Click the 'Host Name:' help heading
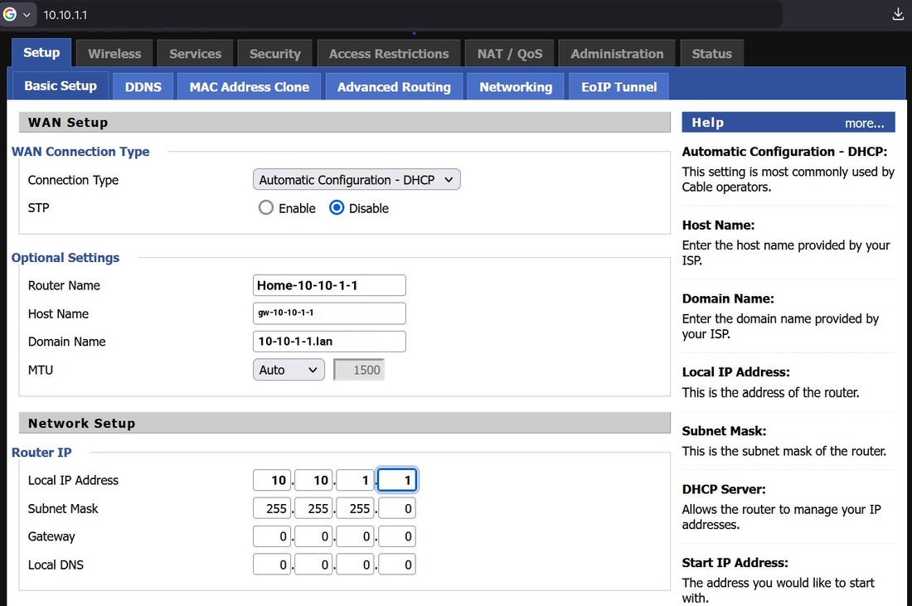This screenshot has height=606, width=912. (x=718, y=225)
